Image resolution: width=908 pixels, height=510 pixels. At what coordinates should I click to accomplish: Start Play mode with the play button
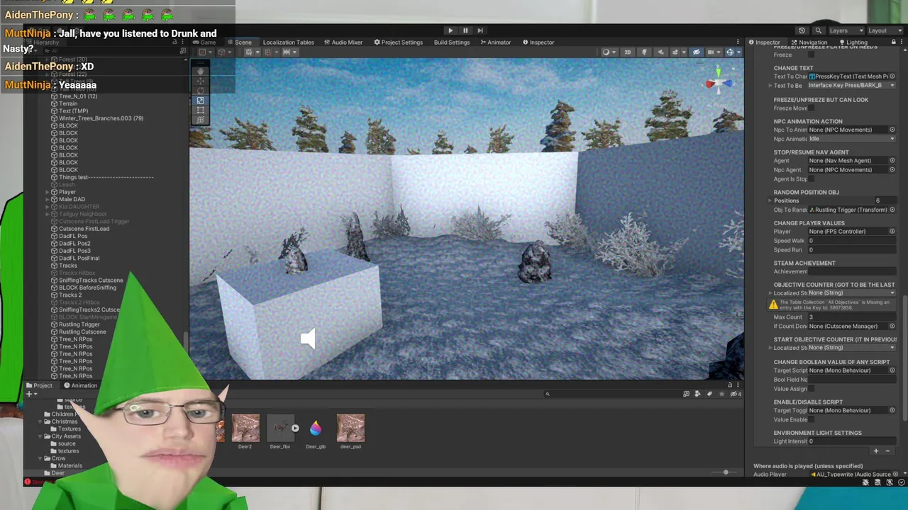tap(450, 30)
